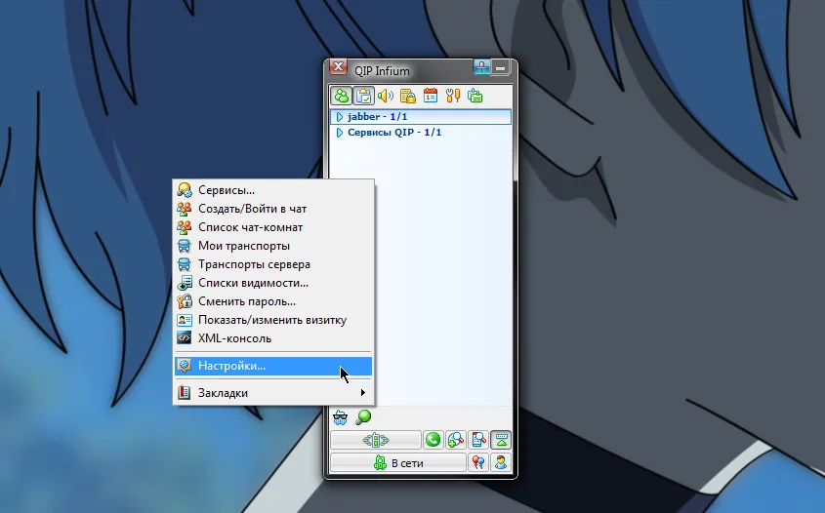The width and height of the screenshot is (825, 513).
Task: Click the В сети status button
Action: [x=398, y=463]
